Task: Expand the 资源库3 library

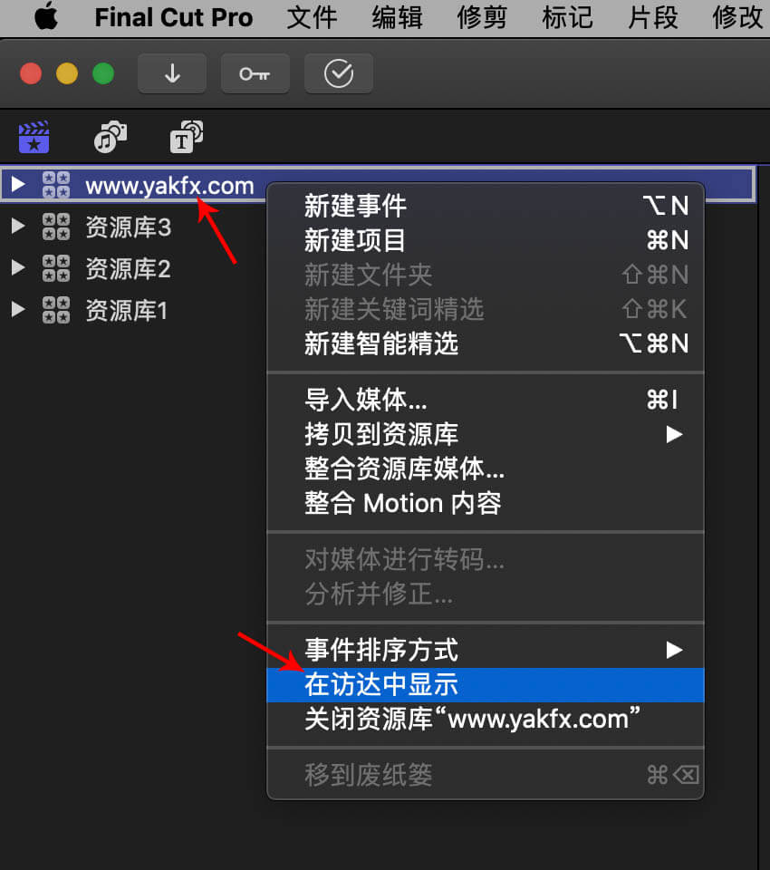Action: pos(18,226)
